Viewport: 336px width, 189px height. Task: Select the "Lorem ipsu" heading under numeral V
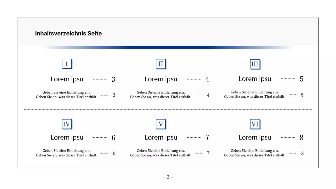[x=161, y=137]
